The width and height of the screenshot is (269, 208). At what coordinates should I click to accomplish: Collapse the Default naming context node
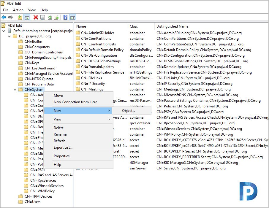(4, 31)
